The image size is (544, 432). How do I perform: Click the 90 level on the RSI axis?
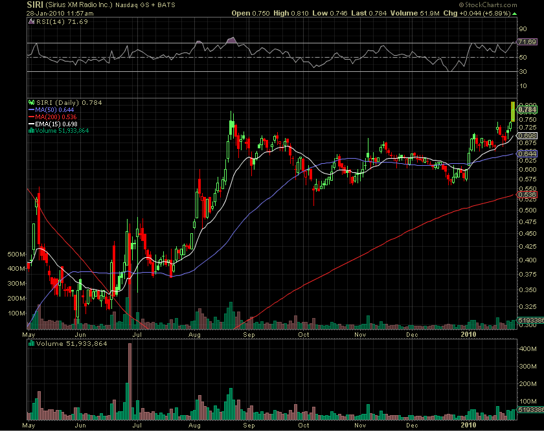[x=523, y=29]
